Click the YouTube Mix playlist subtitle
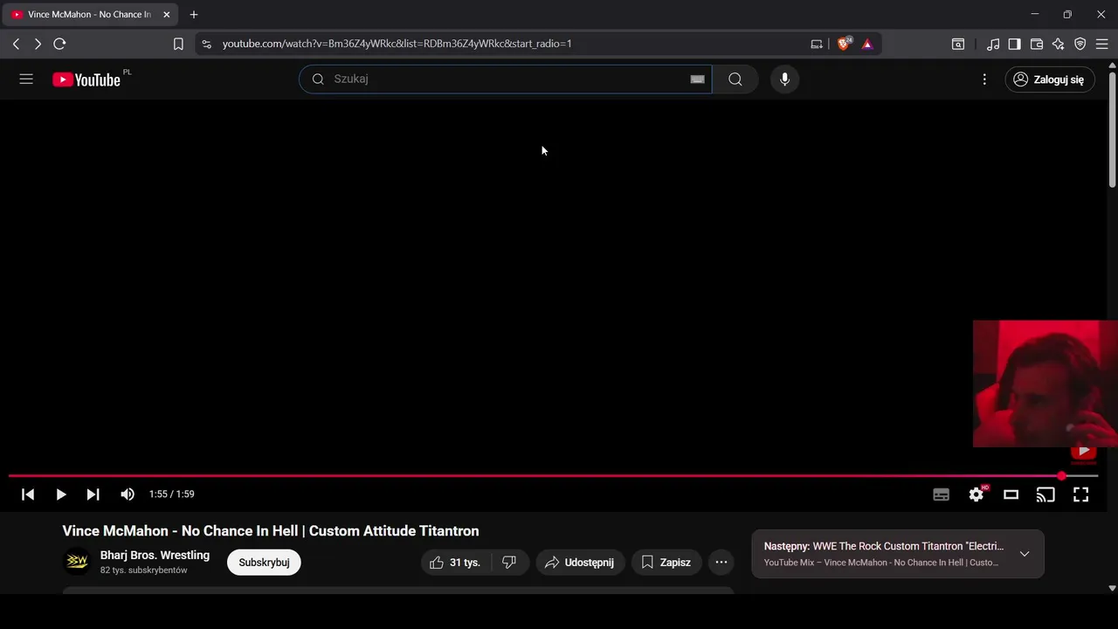The width and height of the screenshot is (1118, 629). (x=881, y=563)
